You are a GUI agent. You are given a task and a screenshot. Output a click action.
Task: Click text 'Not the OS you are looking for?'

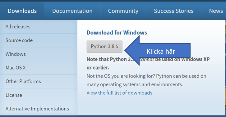[x=121, y=76]
